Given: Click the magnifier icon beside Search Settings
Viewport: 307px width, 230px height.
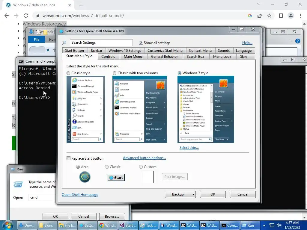Looking at the screenshot, I should [64, 43].
